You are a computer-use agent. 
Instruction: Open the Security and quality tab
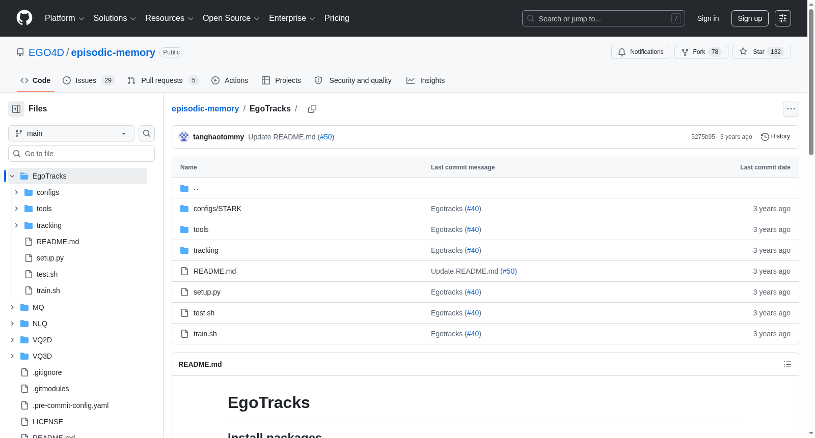353,80
